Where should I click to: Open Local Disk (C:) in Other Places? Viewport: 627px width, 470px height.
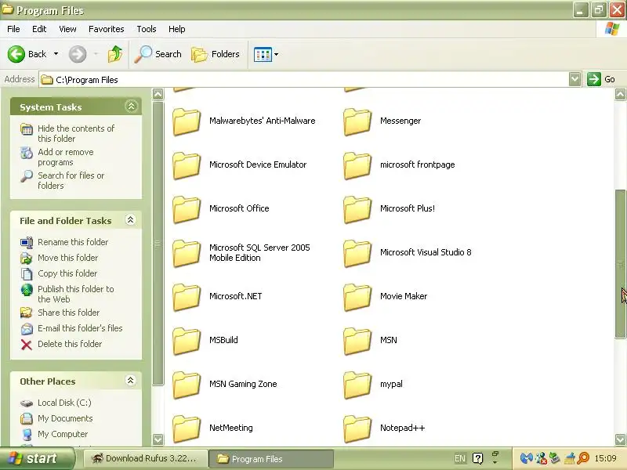[x=64, y=403]
